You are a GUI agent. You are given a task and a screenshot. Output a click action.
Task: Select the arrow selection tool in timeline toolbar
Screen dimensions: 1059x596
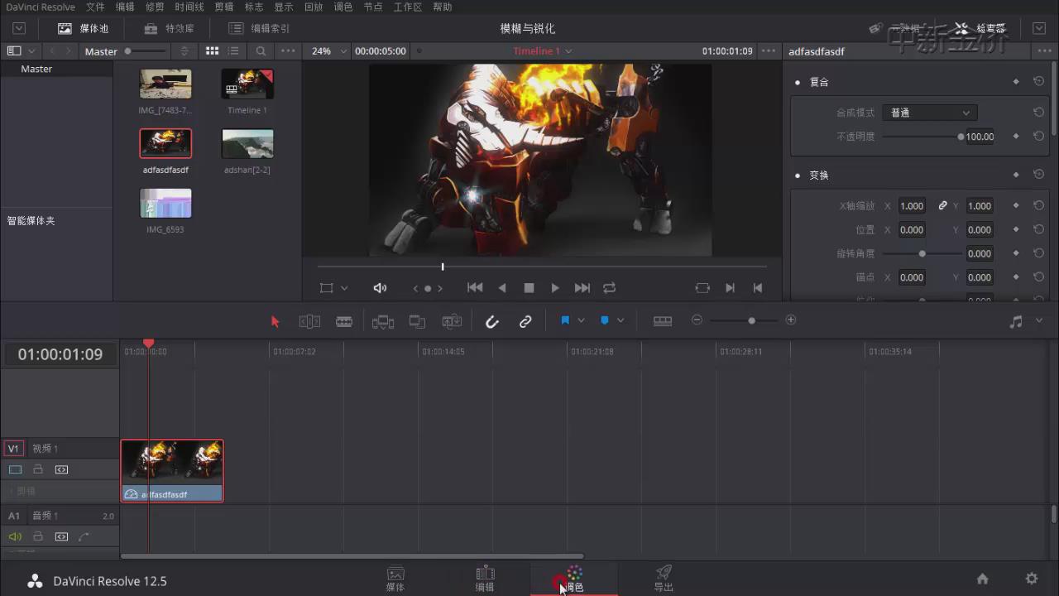pos(276,321)
